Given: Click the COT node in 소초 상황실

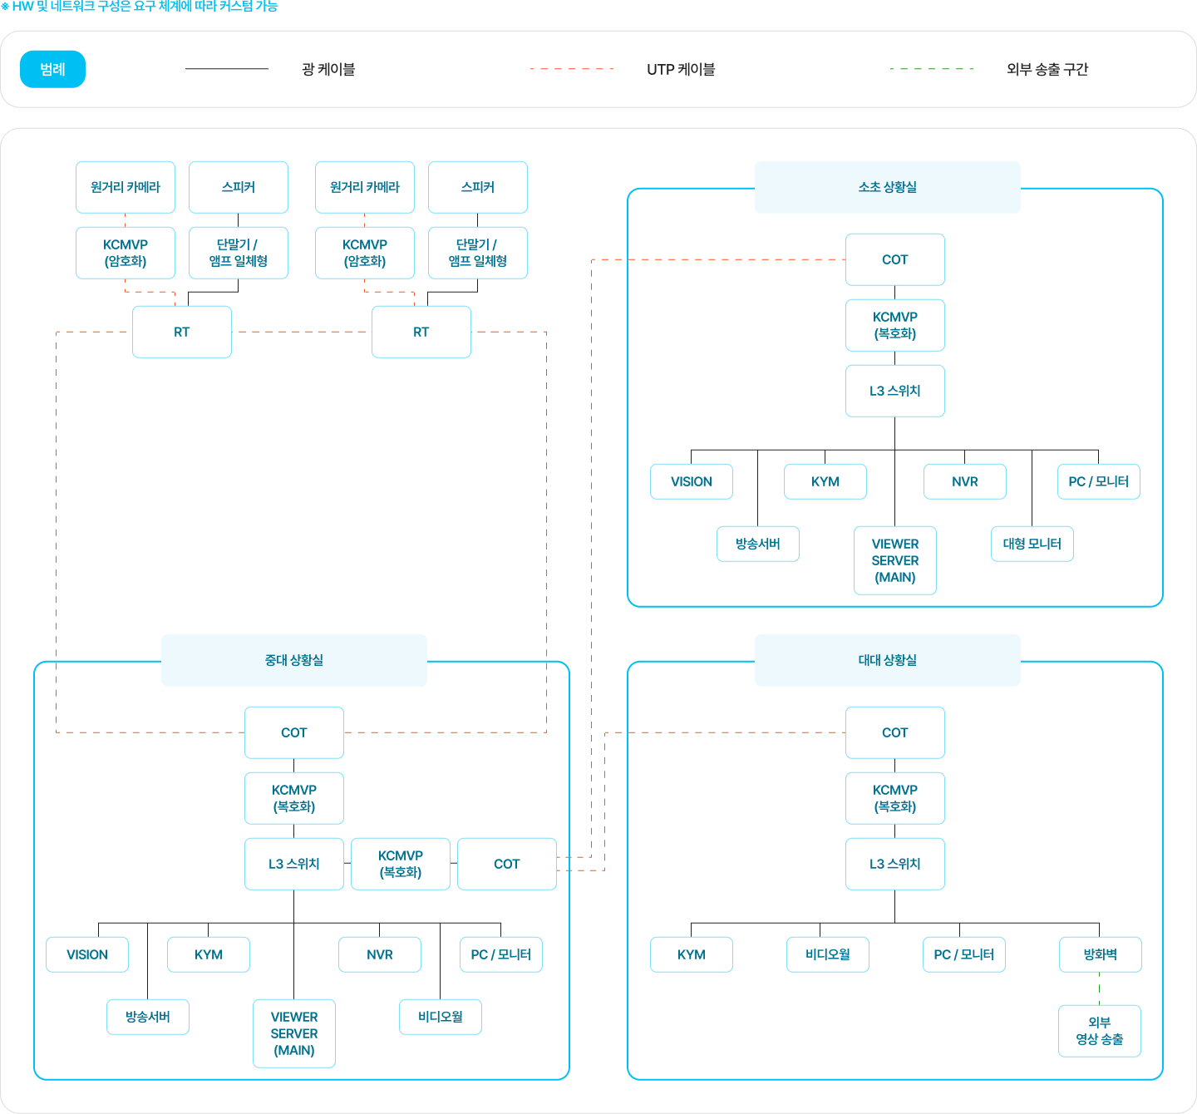Looking at the screenshot, I should [894, 259].
